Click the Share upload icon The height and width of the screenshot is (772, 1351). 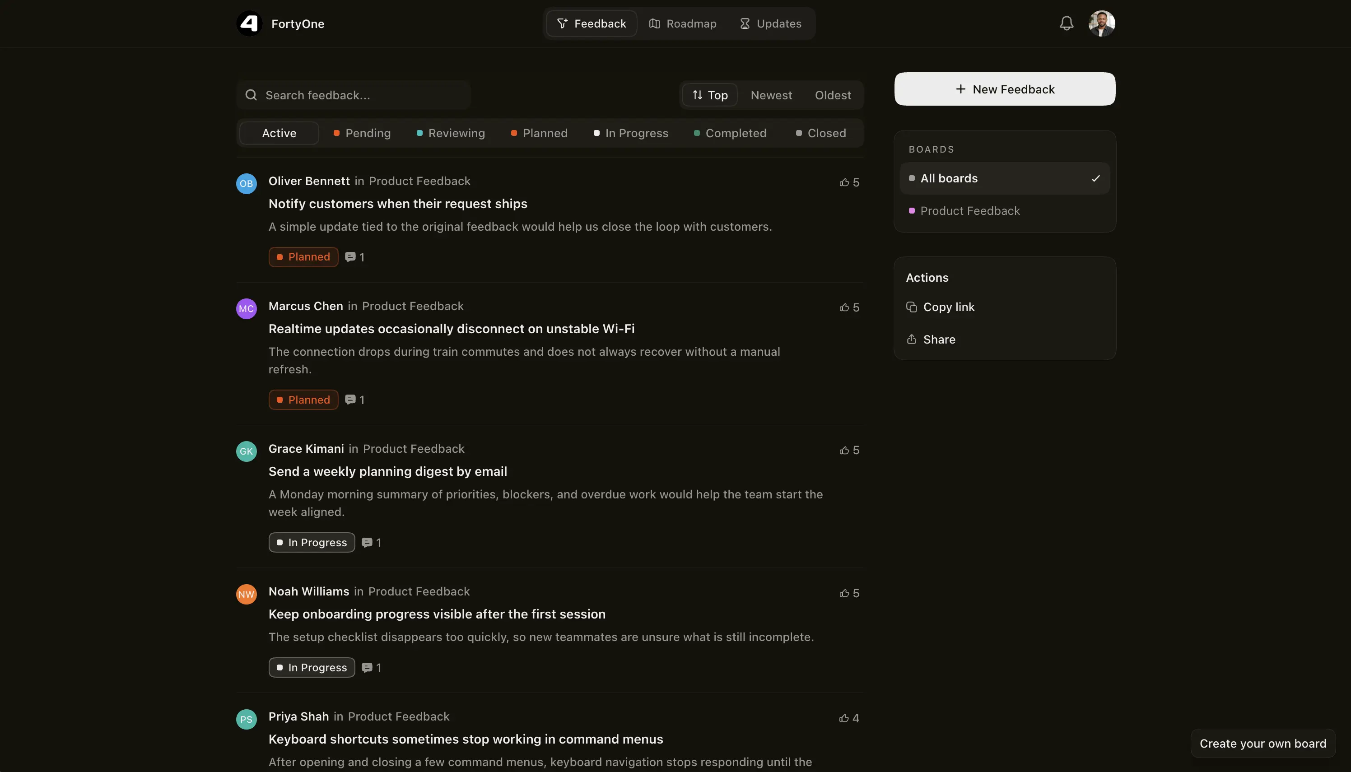[x=912, y=339]
